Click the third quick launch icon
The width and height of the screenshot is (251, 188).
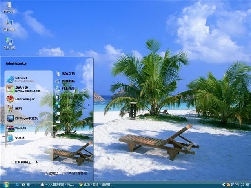tap(29, 184)
